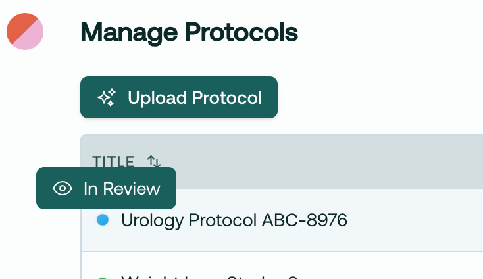
Task: Click the blue status dot for Urology Protocol
Action: pos(103,220)
